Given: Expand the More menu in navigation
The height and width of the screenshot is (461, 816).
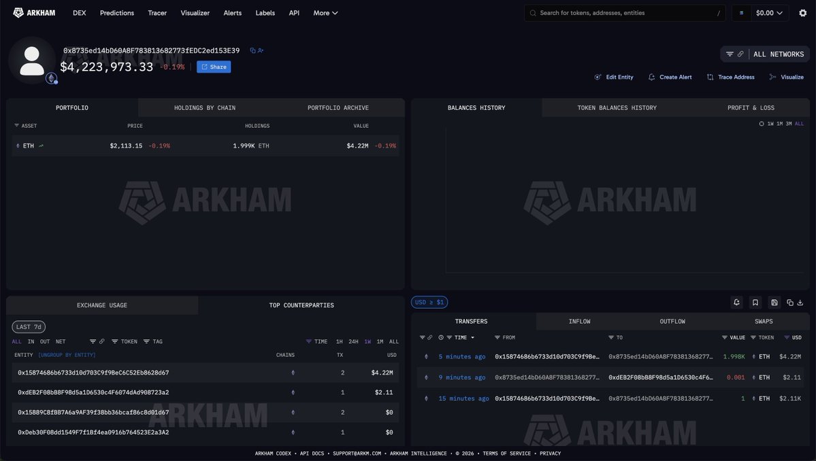Looking at the screenshot, I should click(325, 13).
